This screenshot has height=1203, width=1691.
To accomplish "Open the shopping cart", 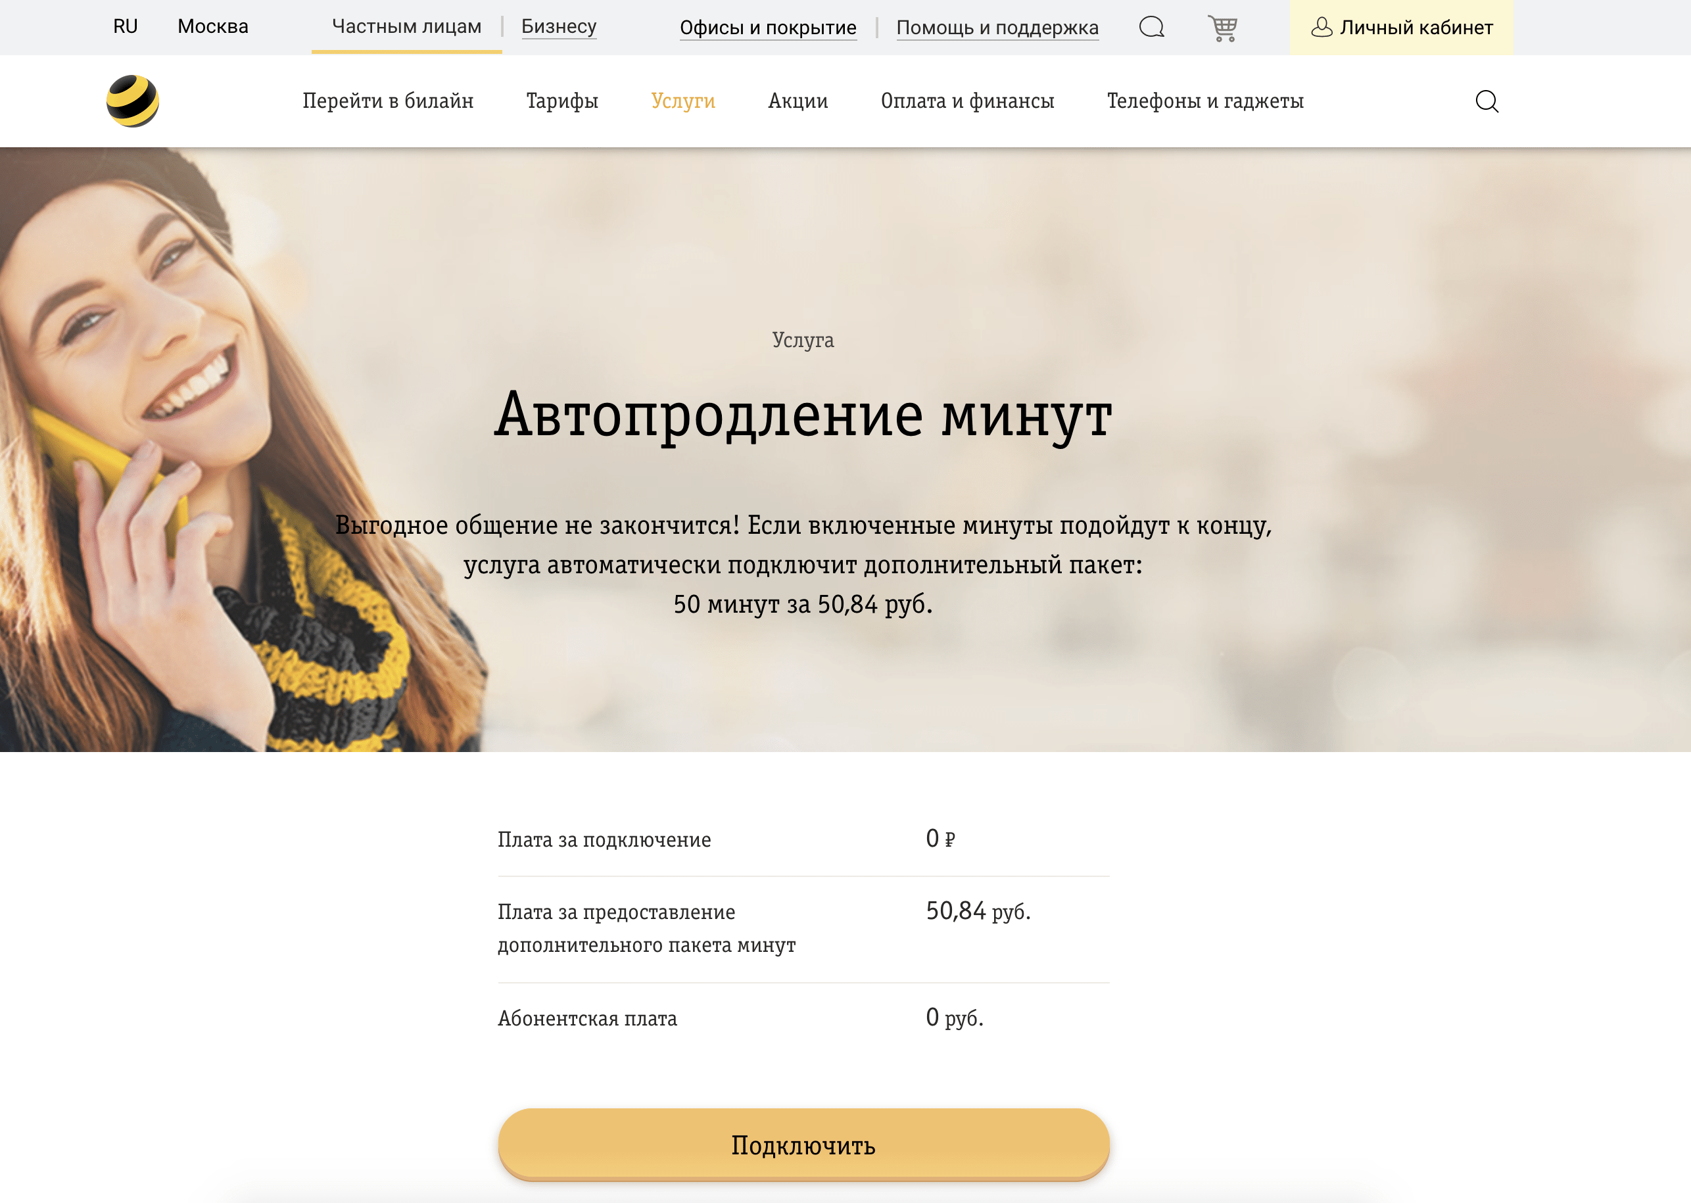I will point(1223,27).
